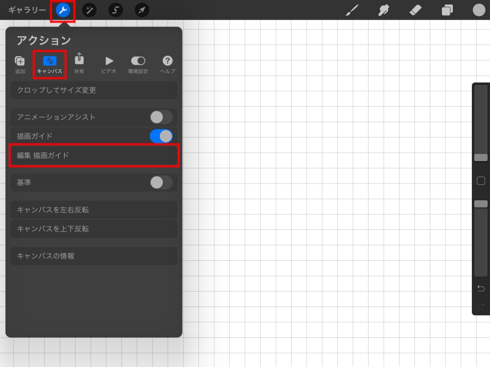Open the Layers panel
The image size is (490, 367).
(447, 10)
